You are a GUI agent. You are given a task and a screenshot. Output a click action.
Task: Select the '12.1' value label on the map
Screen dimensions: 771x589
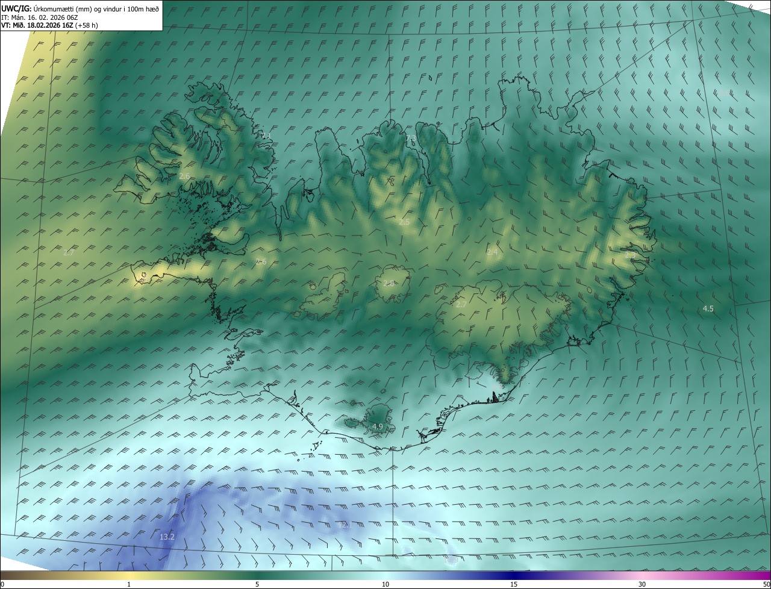345,525
